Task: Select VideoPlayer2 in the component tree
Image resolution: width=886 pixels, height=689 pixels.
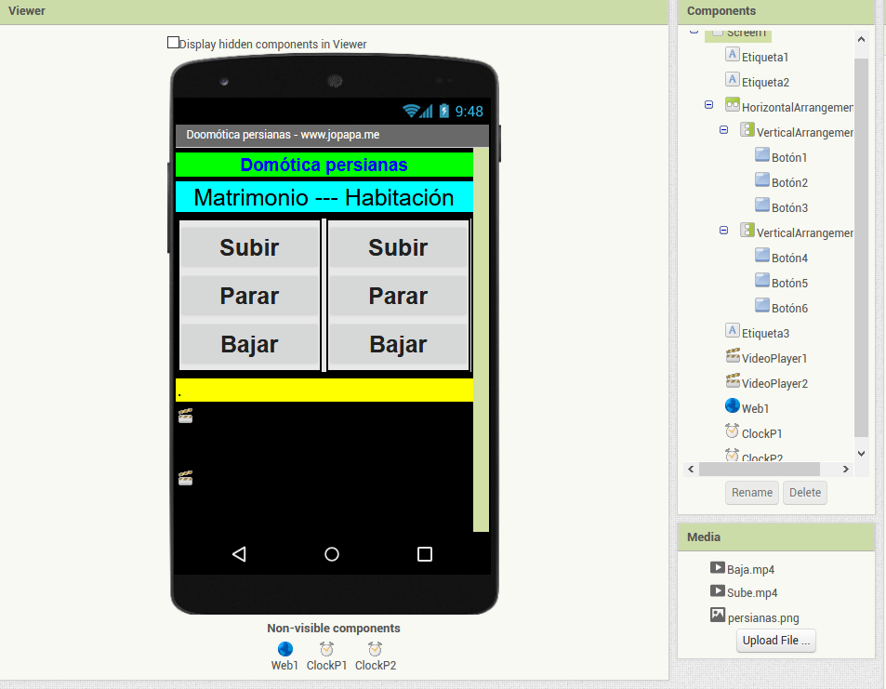Action: (774, 383)
